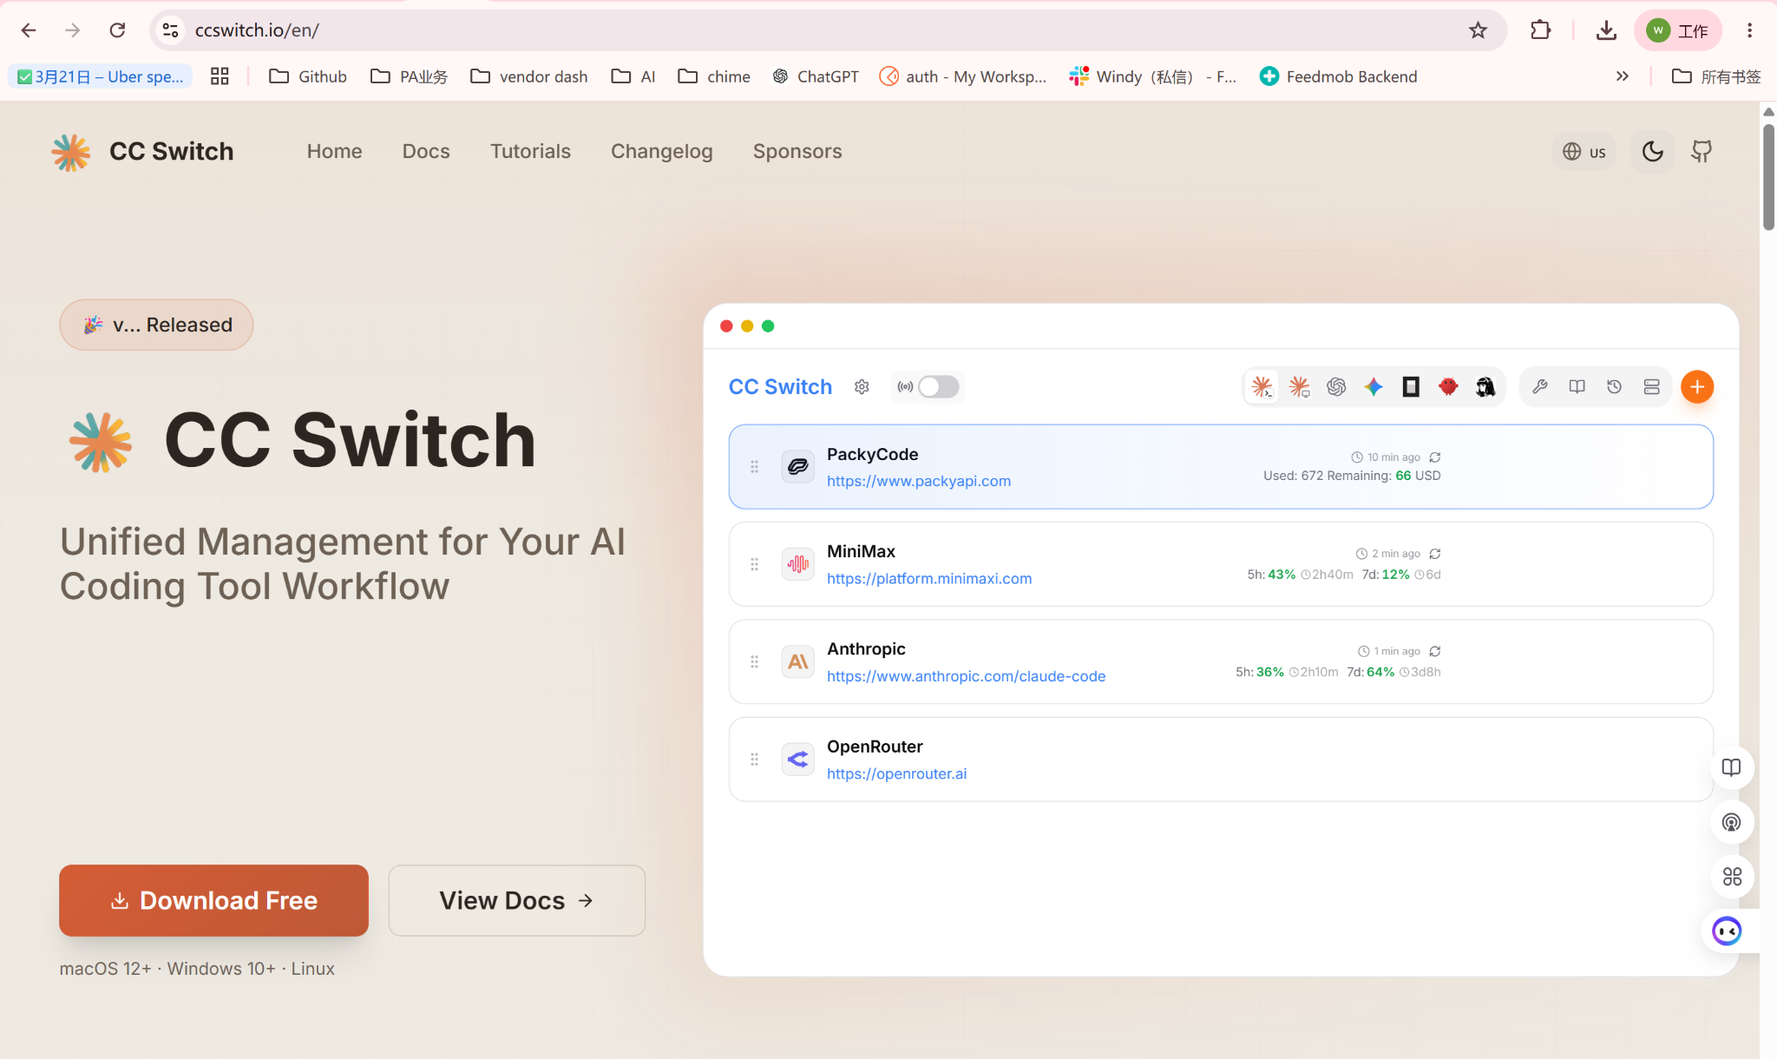This screenshot has height=1059, width=1777.
Task: Go to the Home nav item
Action: tap(334, 151)
